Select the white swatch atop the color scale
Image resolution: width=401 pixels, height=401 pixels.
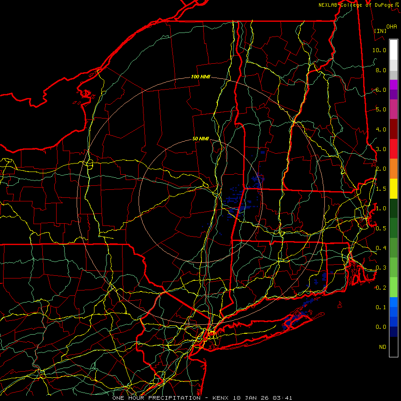coord(393,50)
